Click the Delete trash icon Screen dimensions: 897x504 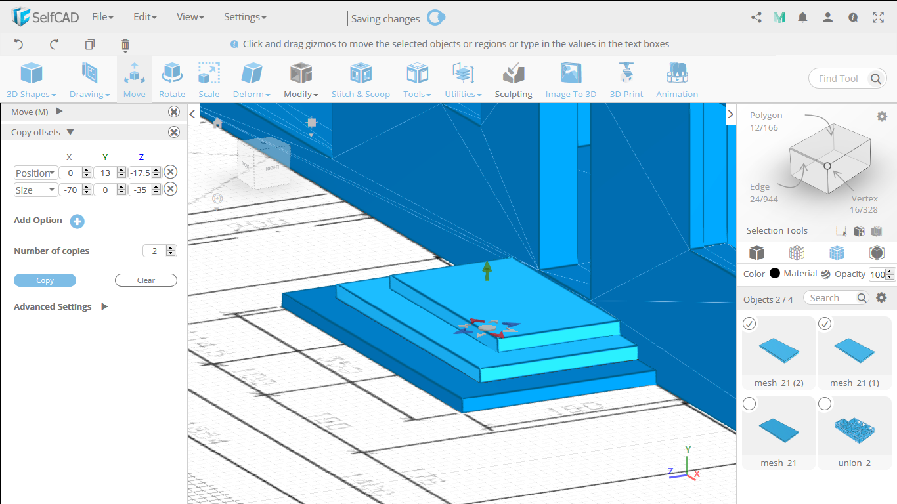125,45
